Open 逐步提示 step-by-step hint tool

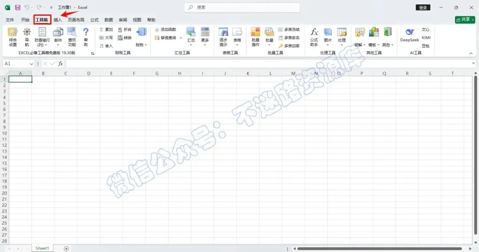[x=223, y=37]
